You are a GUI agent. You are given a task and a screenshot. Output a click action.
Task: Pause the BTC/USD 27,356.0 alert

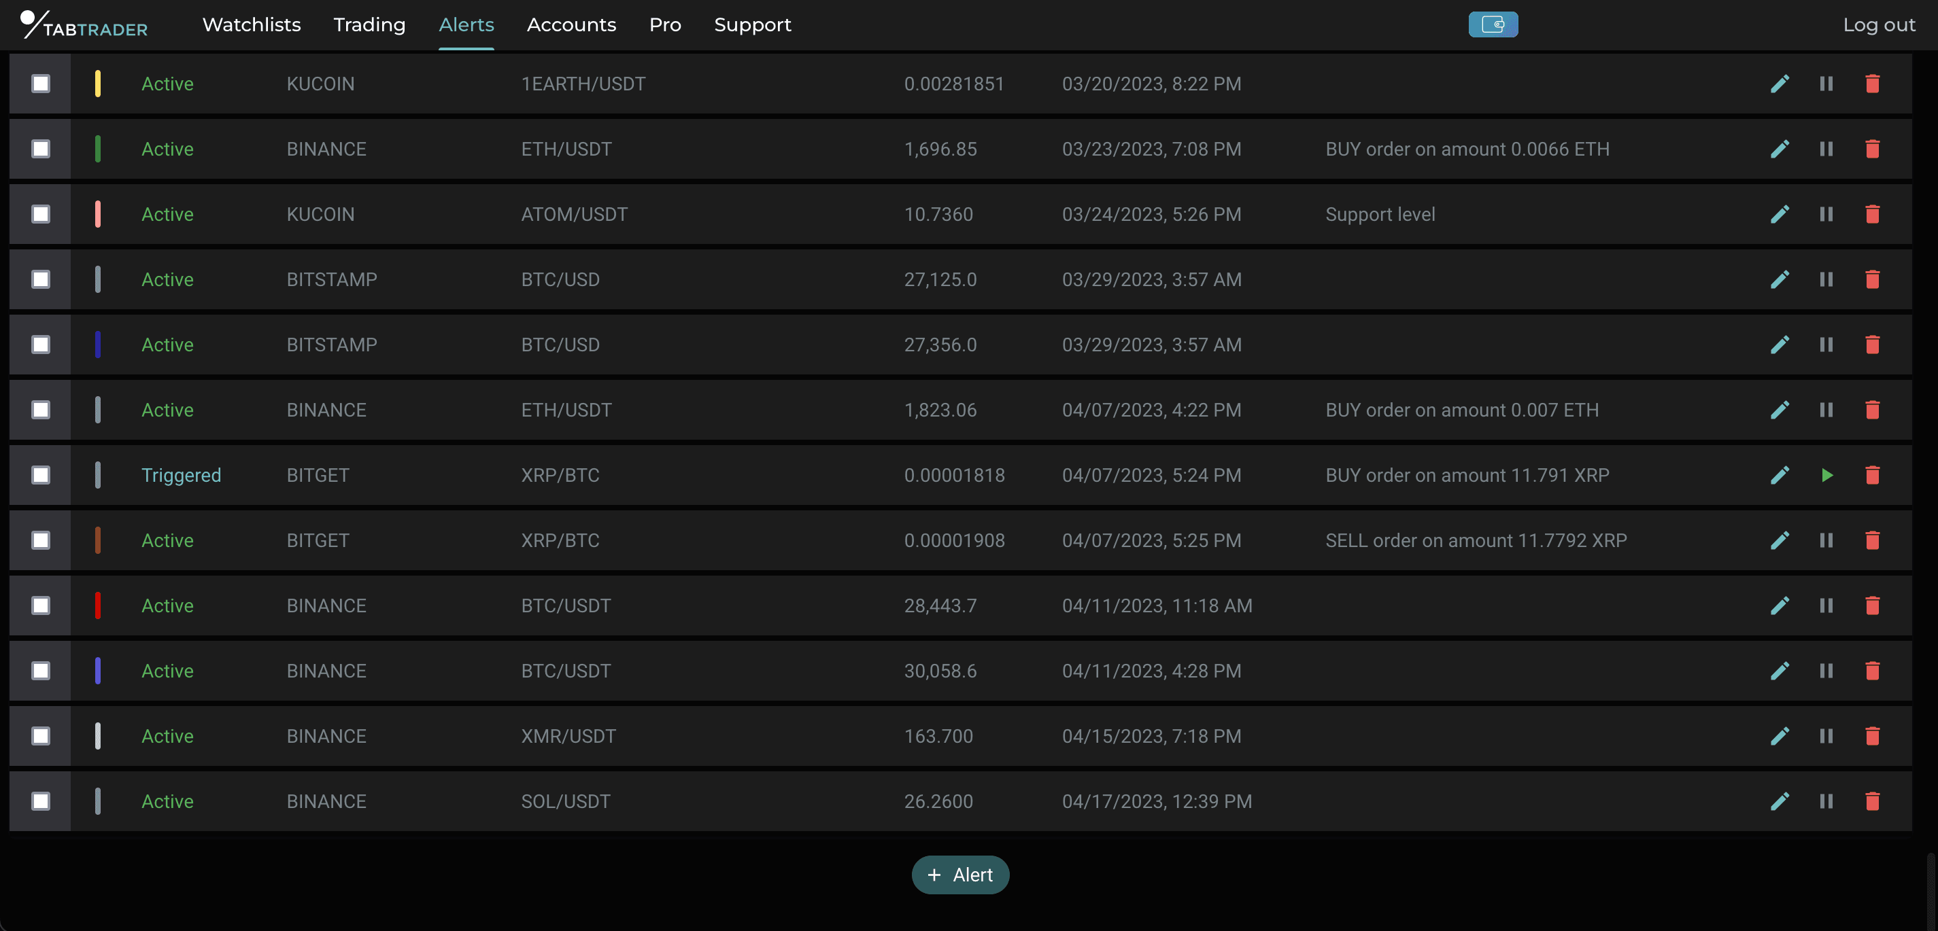[1826, 345]
